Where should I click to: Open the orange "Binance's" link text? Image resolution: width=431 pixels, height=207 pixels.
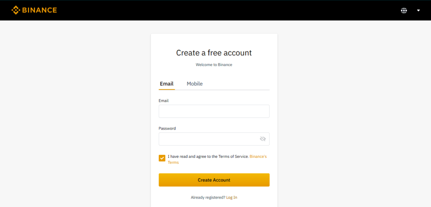click(258, 157)
